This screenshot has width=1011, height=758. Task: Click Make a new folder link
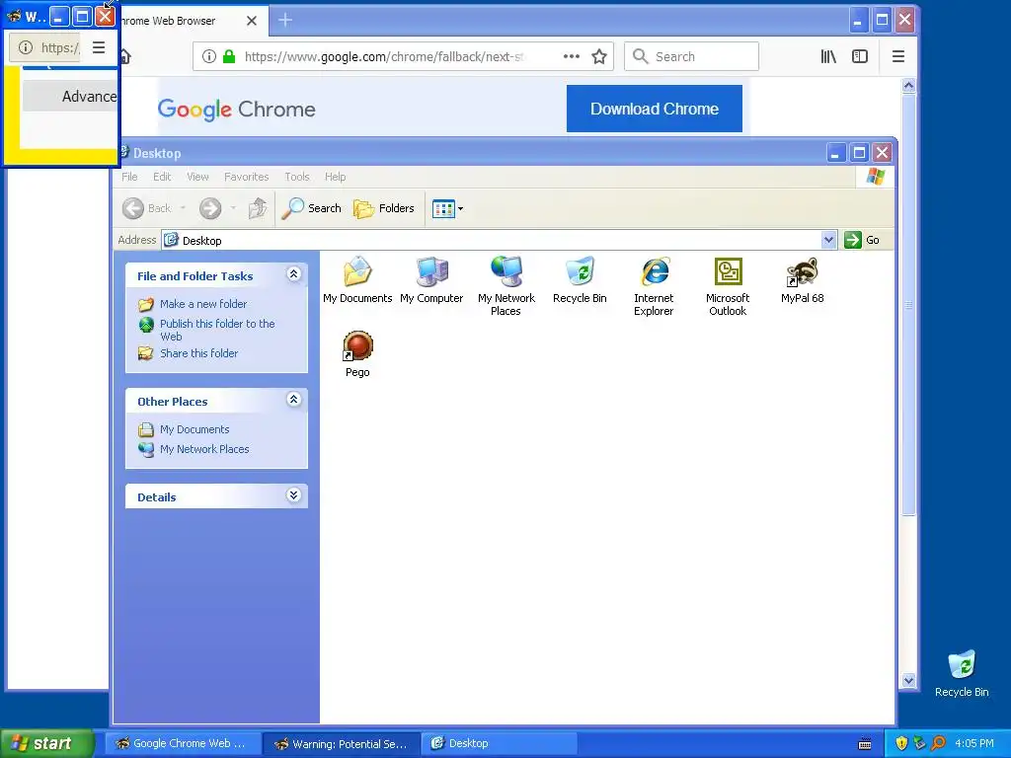point(203,304)
